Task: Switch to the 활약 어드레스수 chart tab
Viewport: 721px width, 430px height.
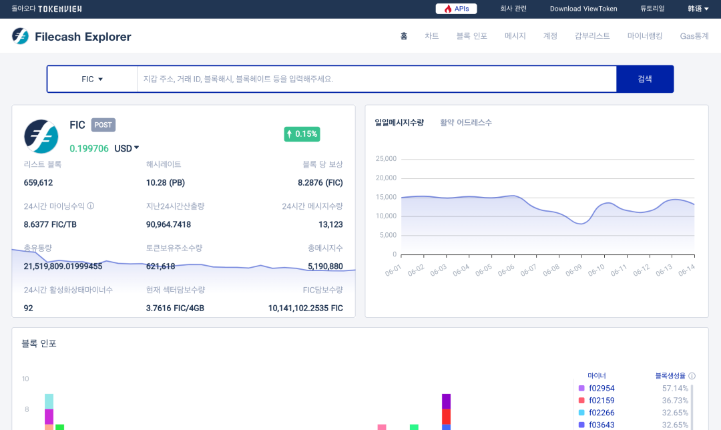Action: (466, 123)
